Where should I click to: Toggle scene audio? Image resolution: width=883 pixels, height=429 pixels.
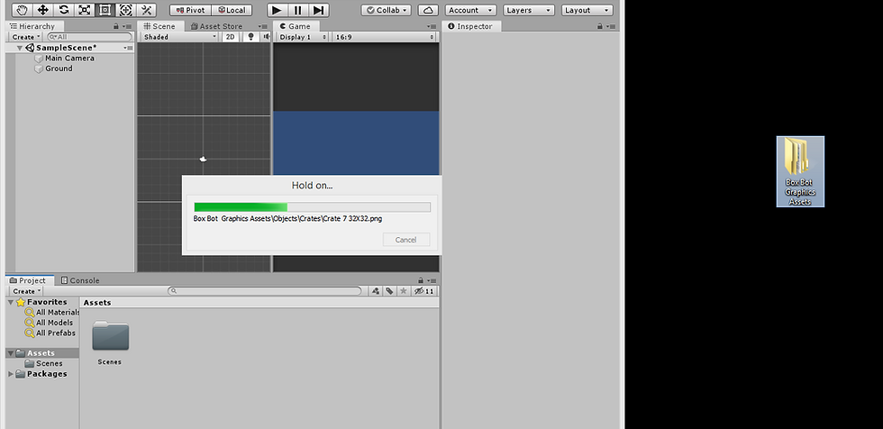(265, 37)
